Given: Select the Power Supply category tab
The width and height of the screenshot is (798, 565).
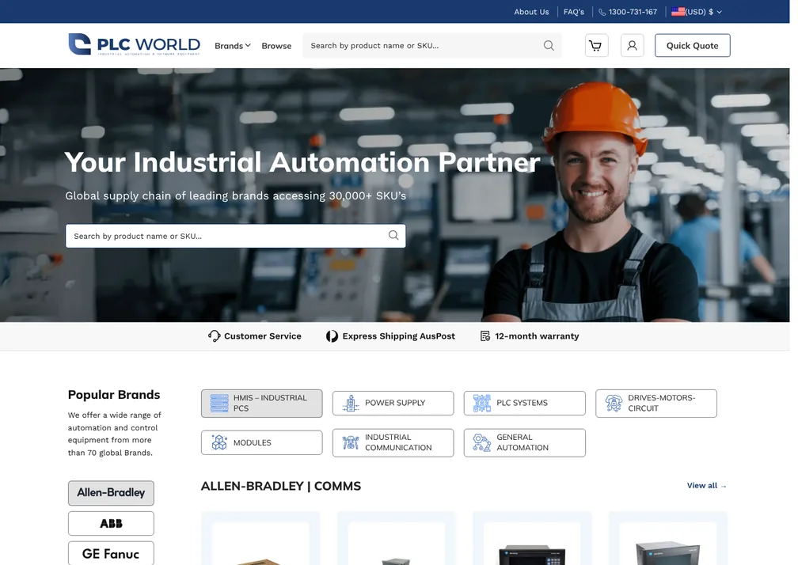Looking at the screenshot, I should point(393,404).
